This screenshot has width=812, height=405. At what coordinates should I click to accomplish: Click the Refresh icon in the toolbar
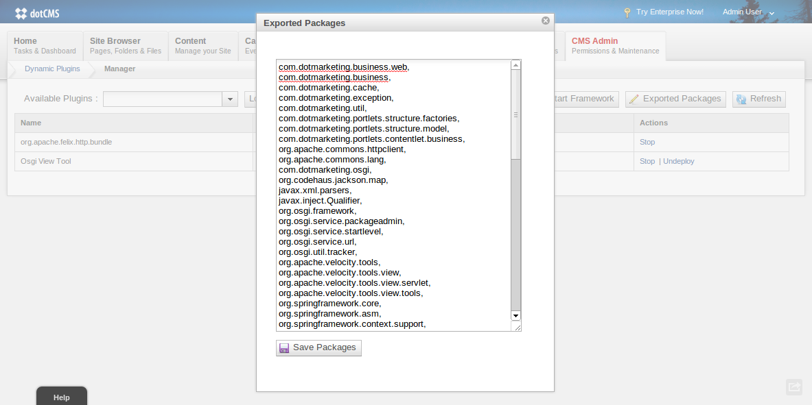[x=741, y=99]
